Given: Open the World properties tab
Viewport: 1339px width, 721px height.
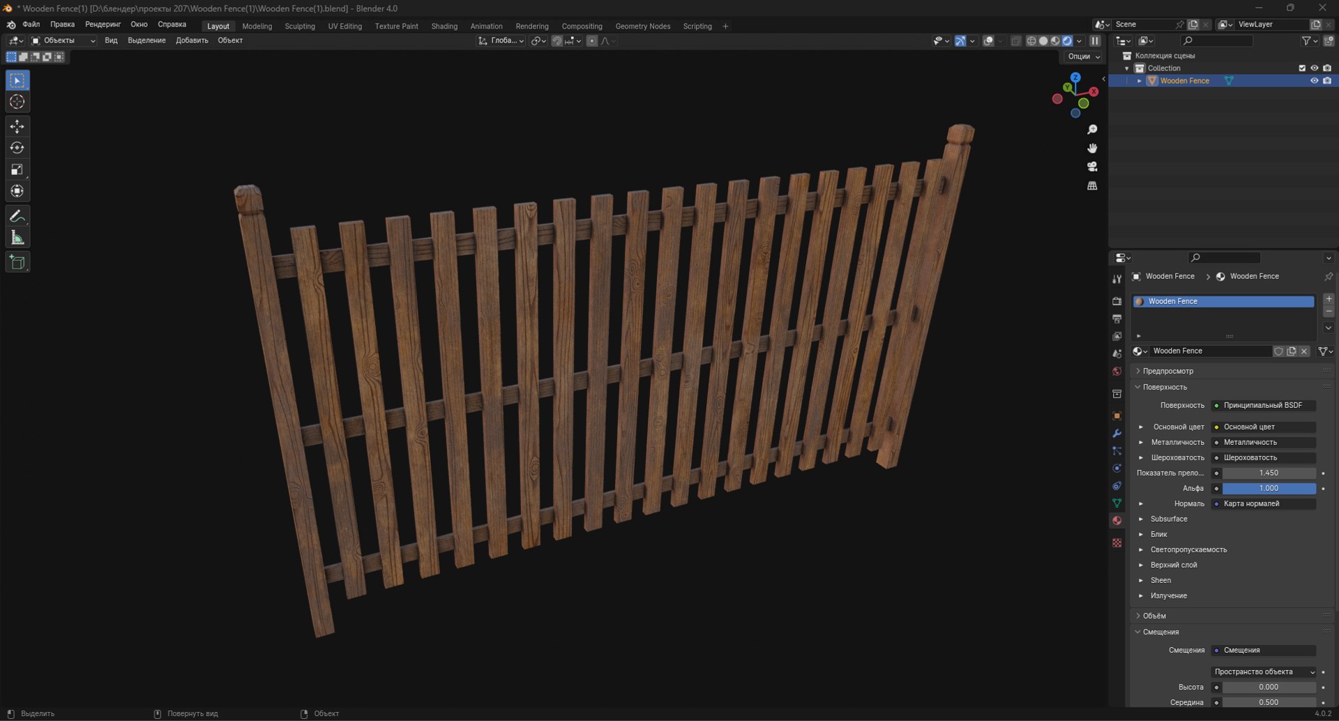Looking at the screenshot, I should 1117,371.
